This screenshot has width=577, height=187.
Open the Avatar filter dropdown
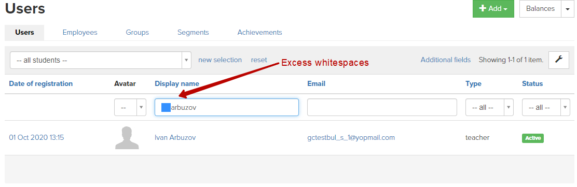click(x=130, y=107)
